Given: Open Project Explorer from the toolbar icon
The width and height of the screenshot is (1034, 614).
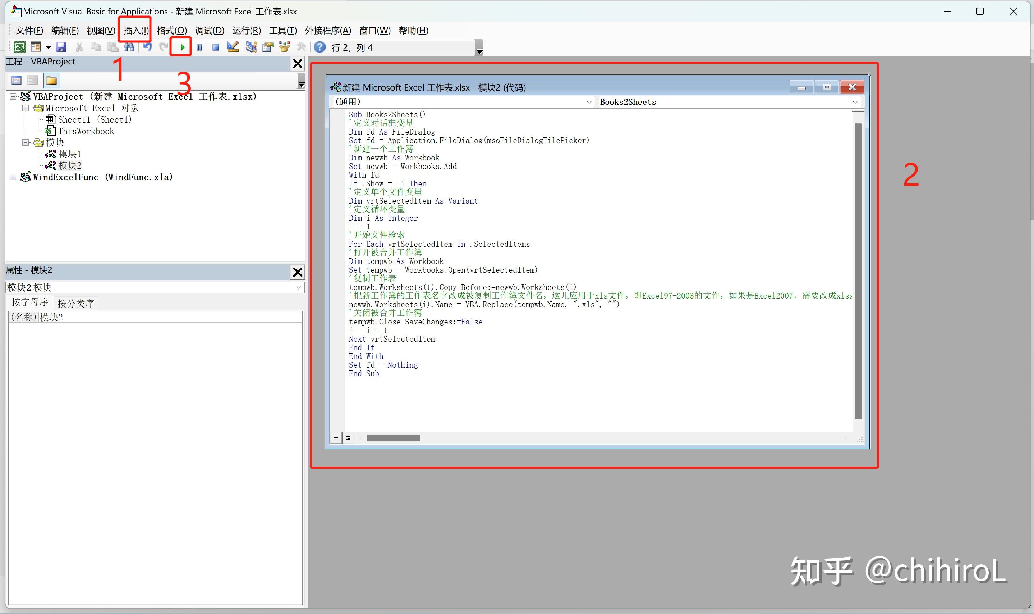Looking at the screenshot, I should (x=251, y=47).
